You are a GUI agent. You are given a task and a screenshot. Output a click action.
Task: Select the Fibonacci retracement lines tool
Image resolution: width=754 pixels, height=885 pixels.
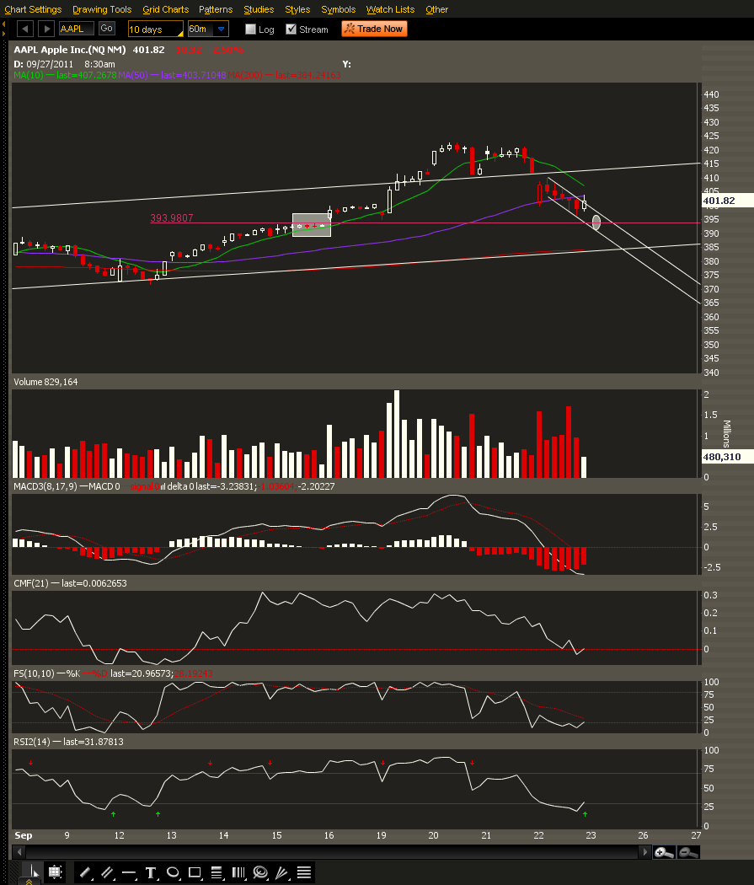point(217,872)
